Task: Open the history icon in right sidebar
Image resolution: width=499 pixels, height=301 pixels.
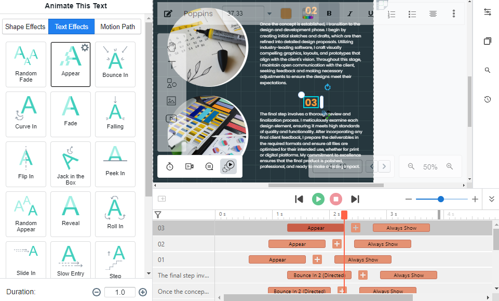Action: pos(488,99)
